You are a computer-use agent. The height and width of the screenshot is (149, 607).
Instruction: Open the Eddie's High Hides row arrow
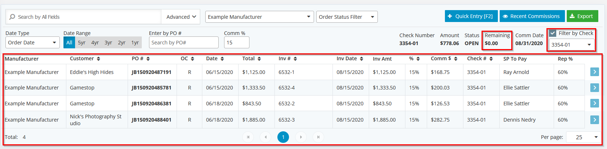click(x=594, y=72)
